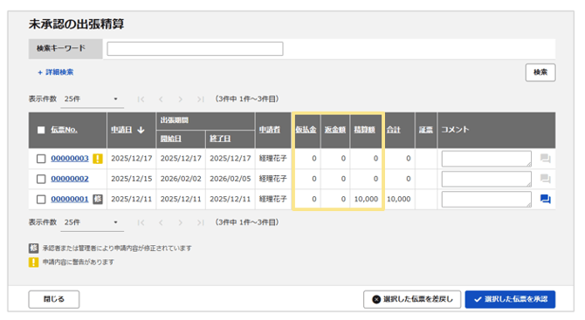
Task: Open bottom 表示件数 25件 dropdown
Action: point(93,222)
